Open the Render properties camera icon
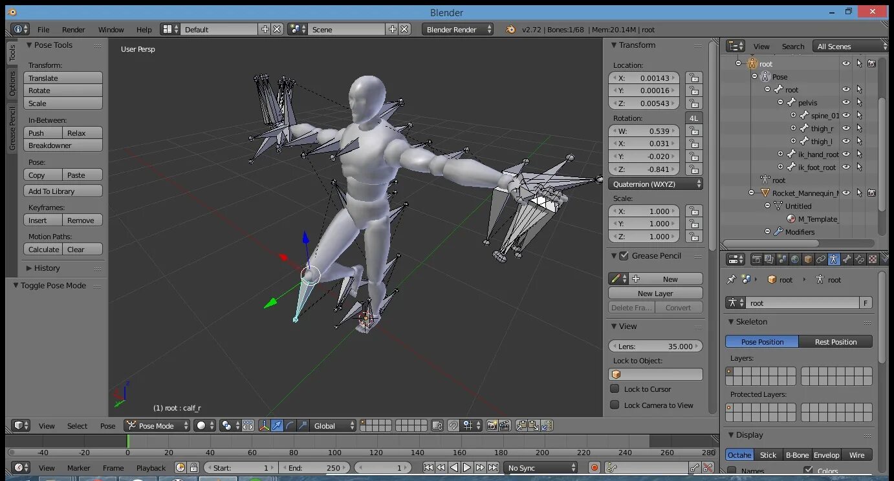This screenshot has height=481, width=894. click(x=756, y=259)
